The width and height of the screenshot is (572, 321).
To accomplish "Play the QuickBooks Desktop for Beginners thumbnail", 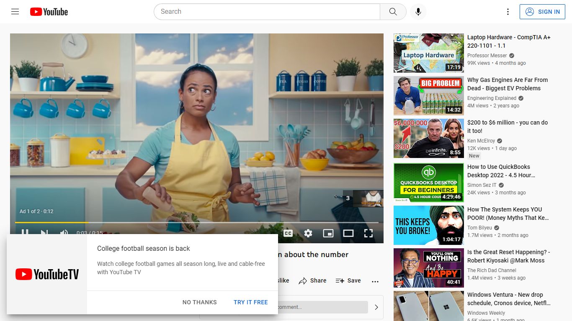I will pyautogui.click(x=429, y=183).
